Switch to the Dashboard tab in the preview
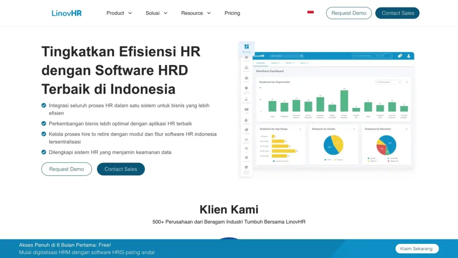Screen dimensions: 458x258 [x=261, y=63]
